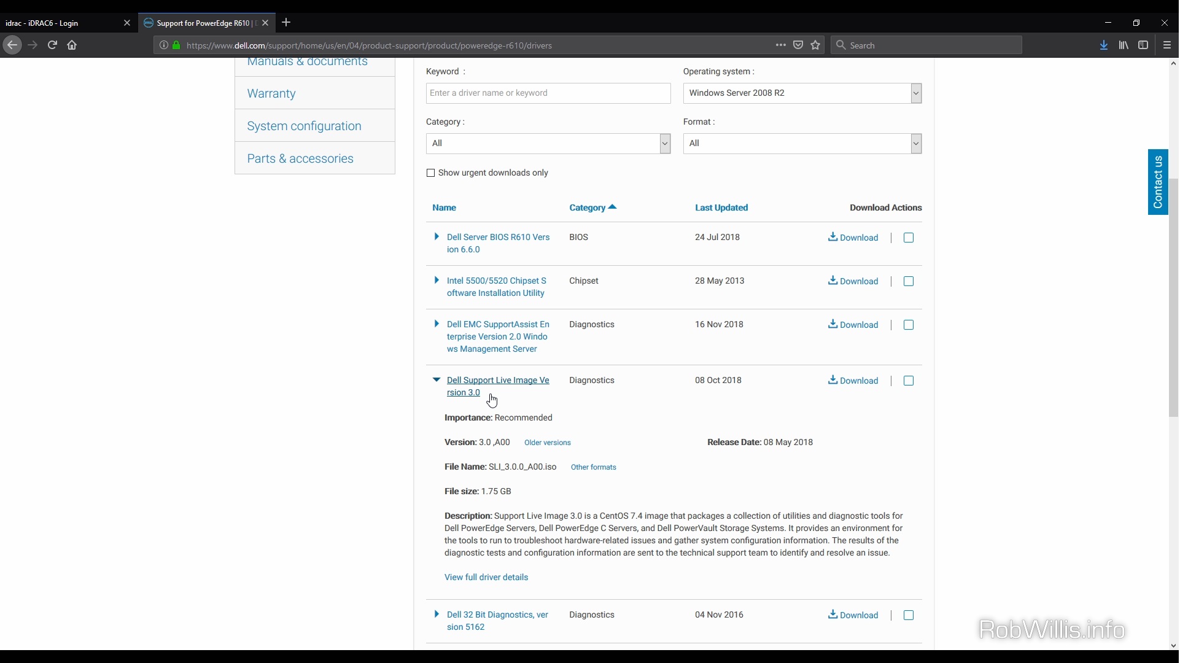
Task: Open a new browser tab
Action: (287, 23)
